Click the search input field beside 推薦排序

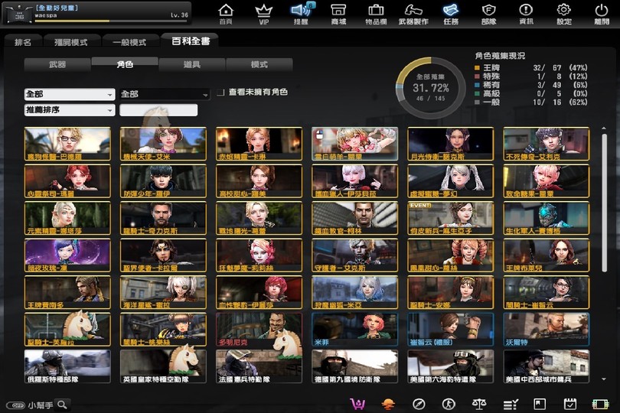pyautogui.click(x=158, y=110)
